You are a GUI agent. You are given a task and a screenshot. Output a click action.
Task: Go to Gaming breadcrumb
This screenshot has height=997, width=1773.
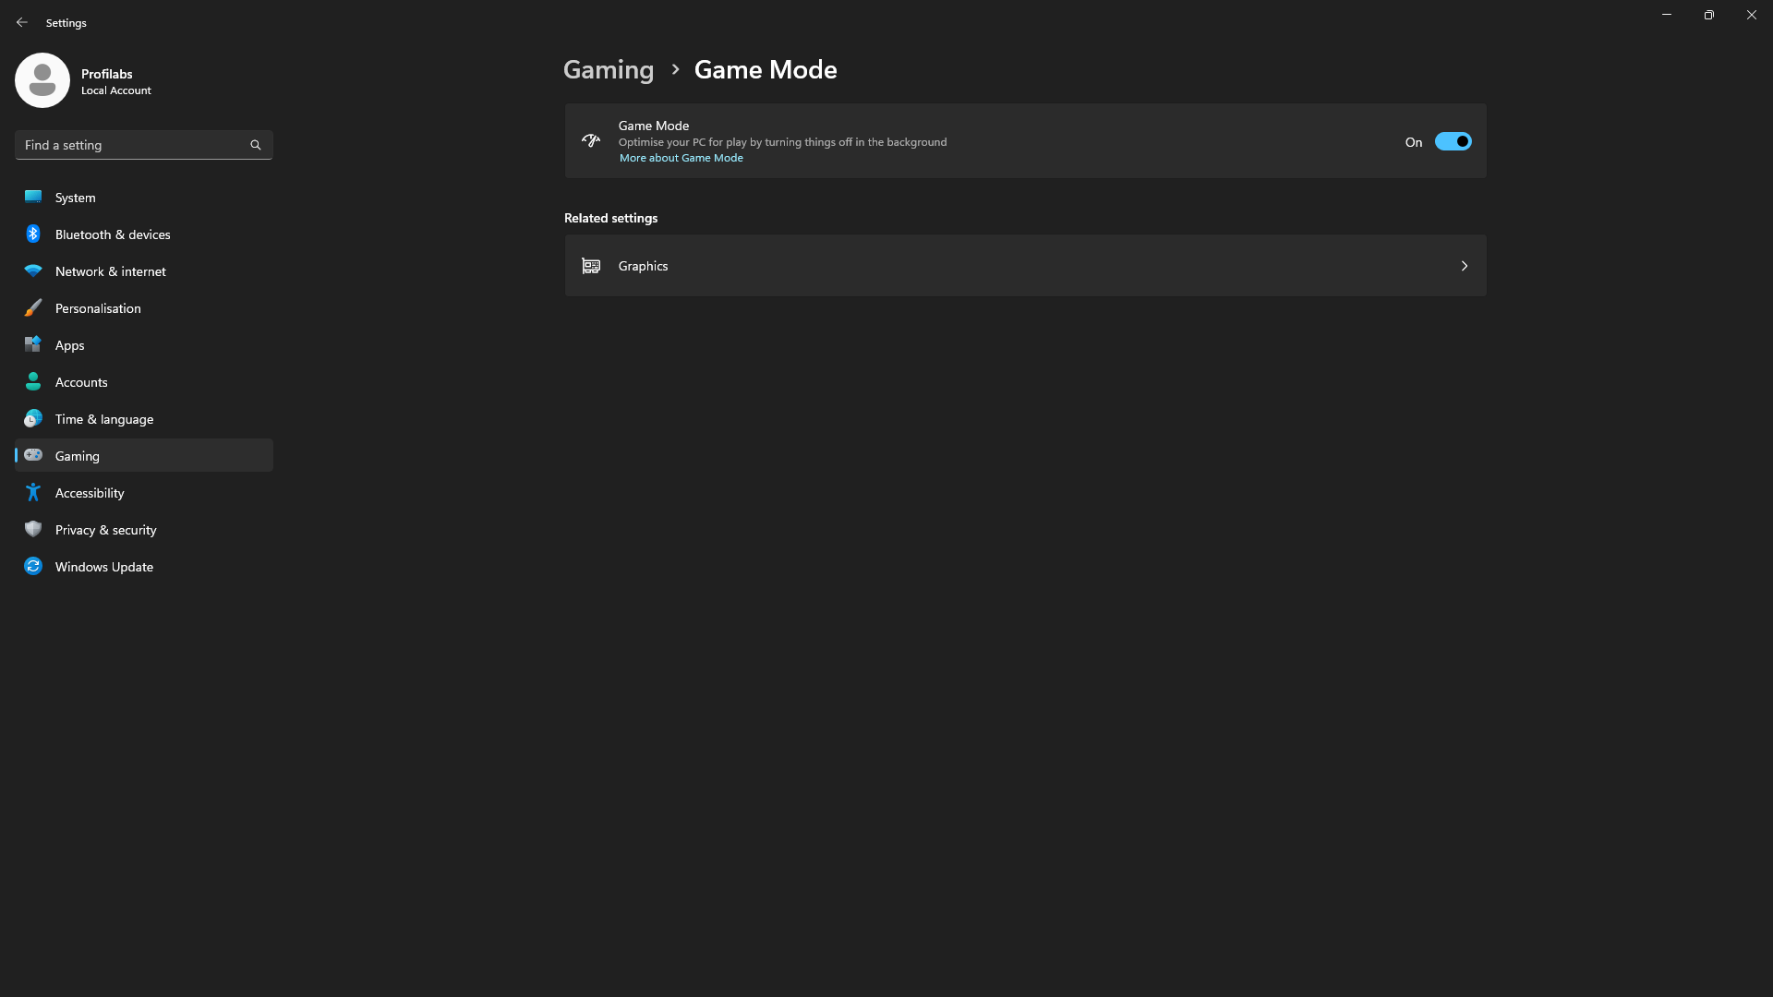coord(609,69)
